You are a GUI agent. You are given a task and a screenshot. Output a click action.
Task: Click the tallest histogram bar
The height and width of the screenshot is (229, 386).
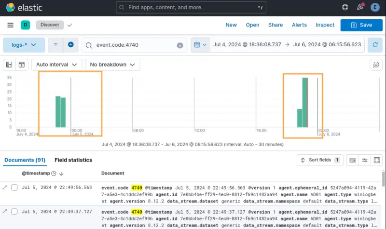305,102
